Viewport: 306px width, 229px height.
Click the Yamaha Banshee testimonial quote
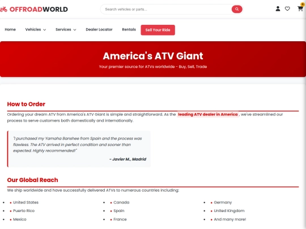(x=78, y=145)
